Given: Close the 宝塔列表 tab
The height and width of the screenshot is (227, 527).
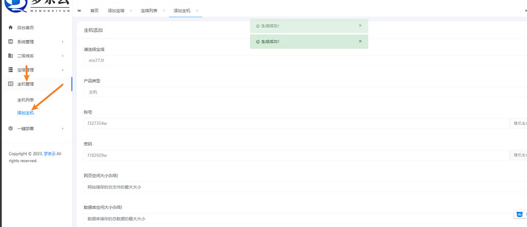Looking at the screenshot, I should pos(164,11).
